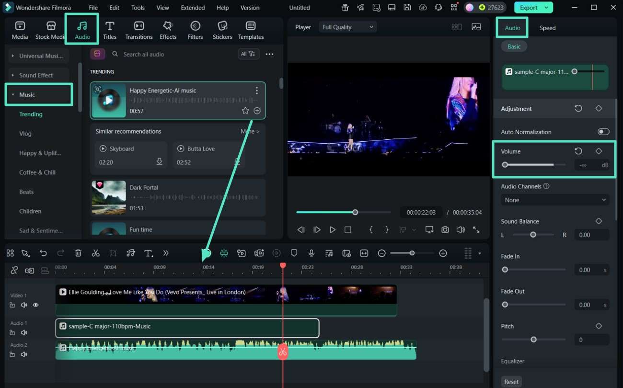Open the File menu
623x388 pixels.
coord(93,8)
